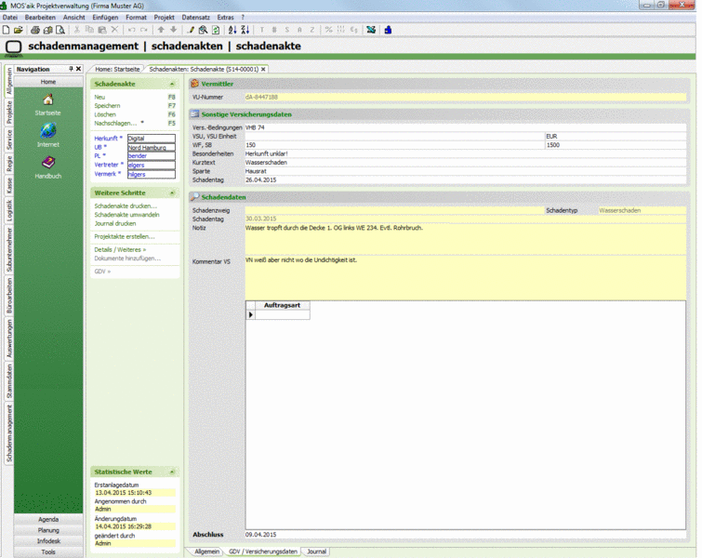
Task: Click the Move down arrow toolbar icon
Action: point(174,30)
